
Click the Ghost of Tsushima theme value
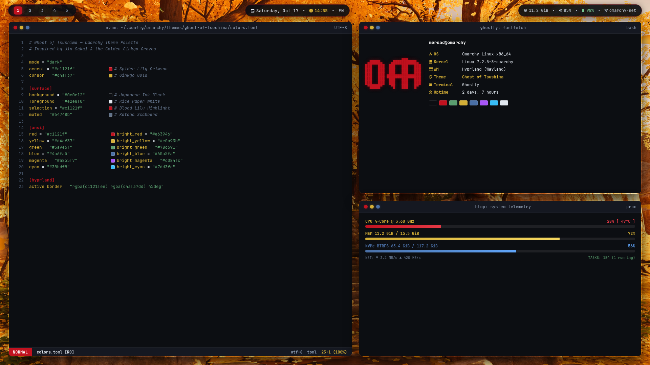[483, 77]
